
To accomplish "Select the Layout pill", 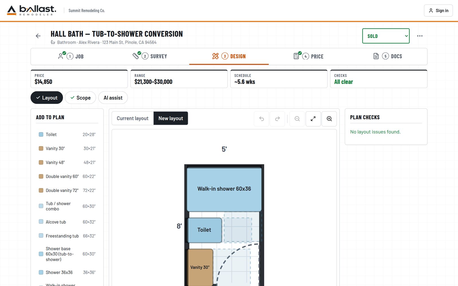I will [x=47, y=98].
